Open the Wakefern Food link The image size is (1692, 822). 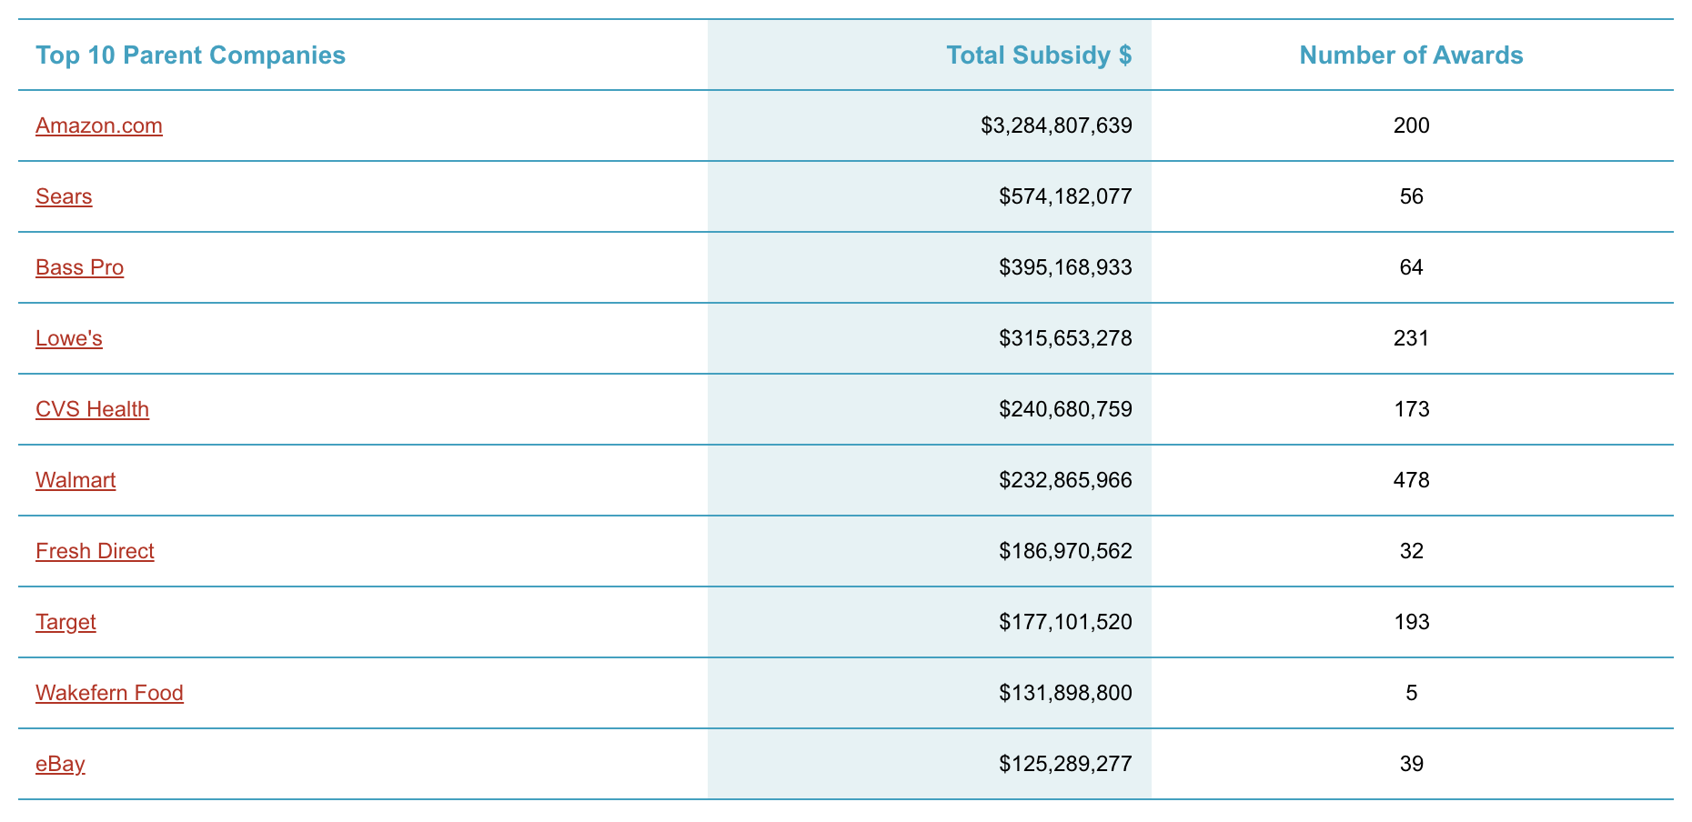pos(109,693)
